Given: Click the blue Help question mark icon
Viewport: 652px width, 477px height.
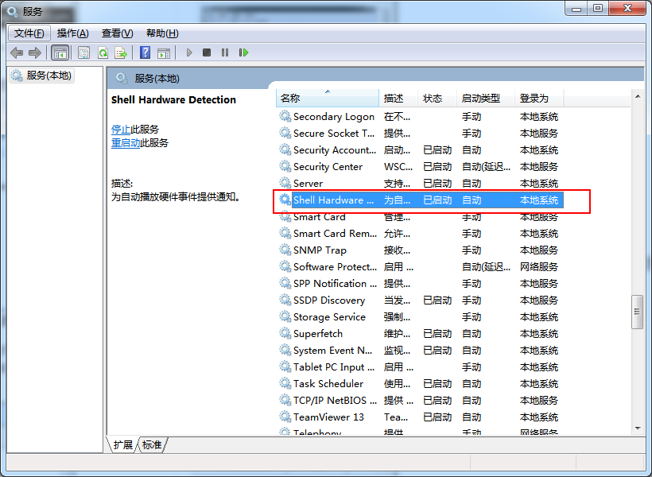Looking at the screenshot, I should (x=145, y=52).
